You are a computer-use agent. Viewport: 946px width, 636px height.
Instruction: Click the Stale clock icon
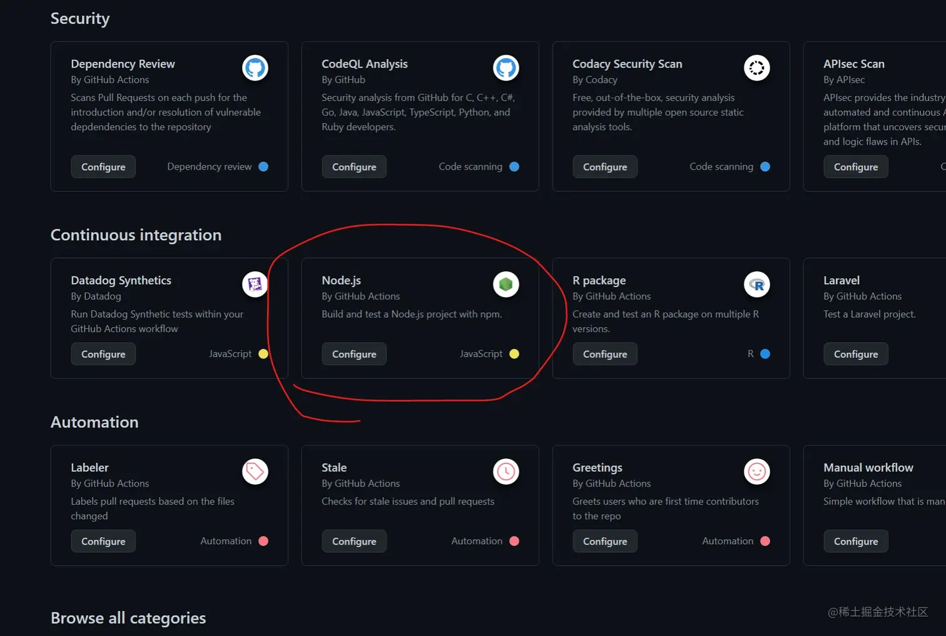pyautogui.click(x=506, y=472)
